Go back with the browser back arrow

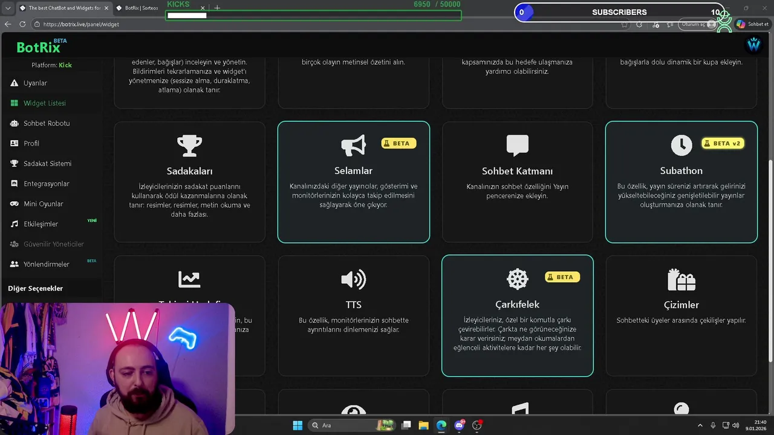(8, 24)
